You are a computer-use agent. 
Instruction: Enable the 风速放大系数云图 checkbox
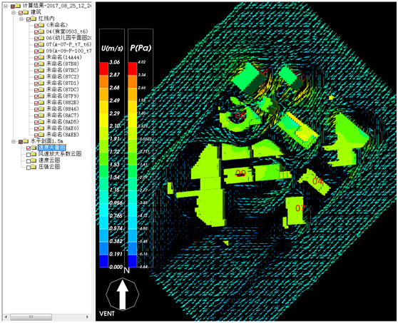29,154
